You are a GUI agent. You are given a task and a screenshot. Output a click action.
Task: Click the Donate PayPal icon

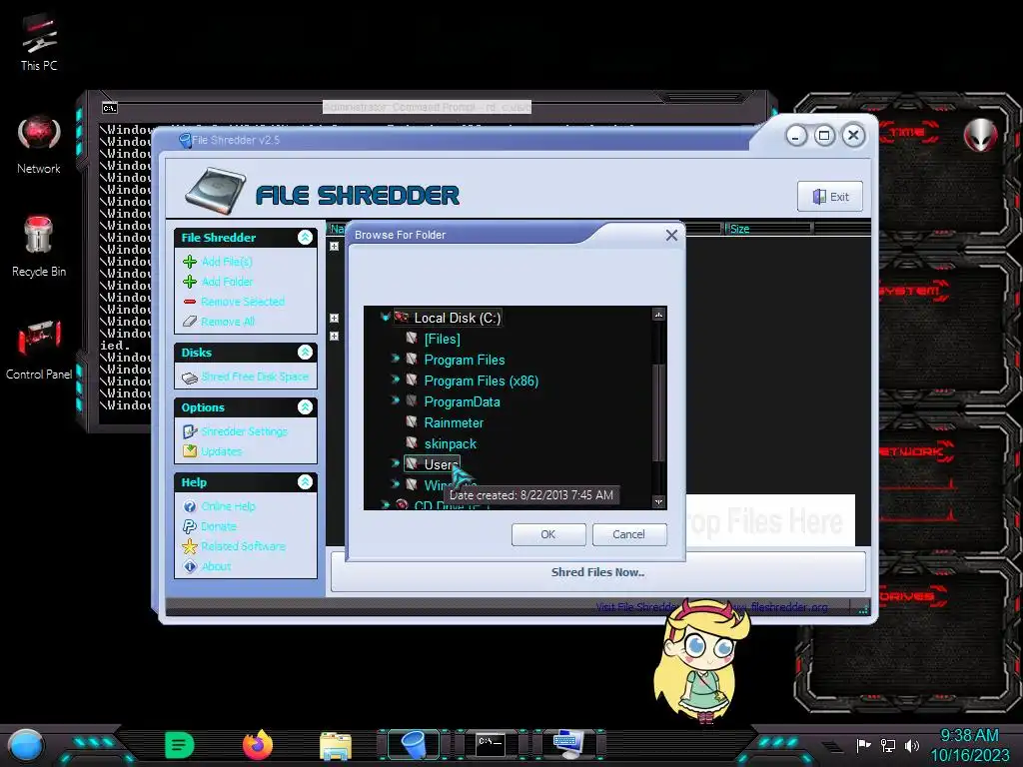(190, 526)
